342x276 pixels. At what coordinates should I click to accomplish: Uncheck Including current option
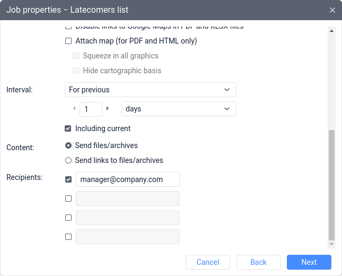tap(68, 128)
